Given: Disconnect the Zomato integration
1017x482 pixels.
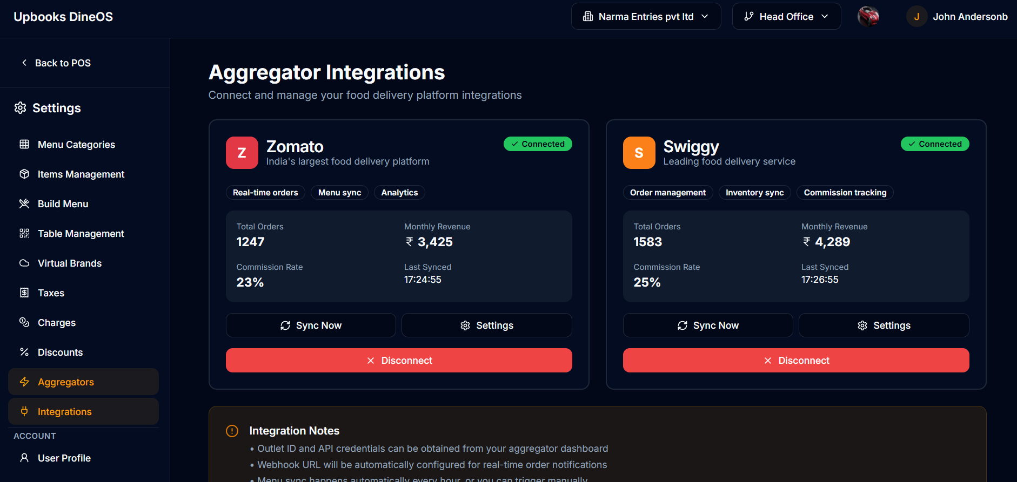Looking at the screenshot, I should pyautogui.click(x=399, y=360).
